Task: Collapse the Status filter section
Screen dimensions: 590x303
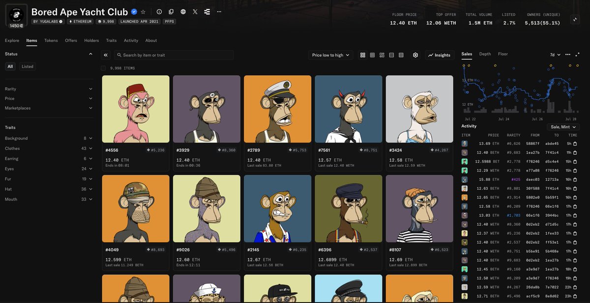Action: pyautogui.click(x=48, y=54)
